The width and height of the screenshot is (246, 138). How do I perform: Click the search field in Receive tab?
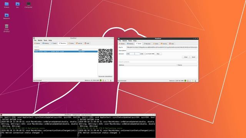click(73, 47)
